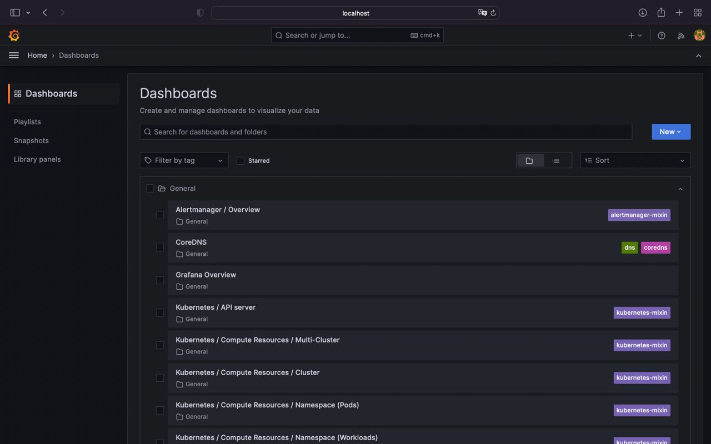Viewport: 711px width, 444px height.
Task: Click the coredns tag
Action: pyautogui.click(x=655, y=248)
